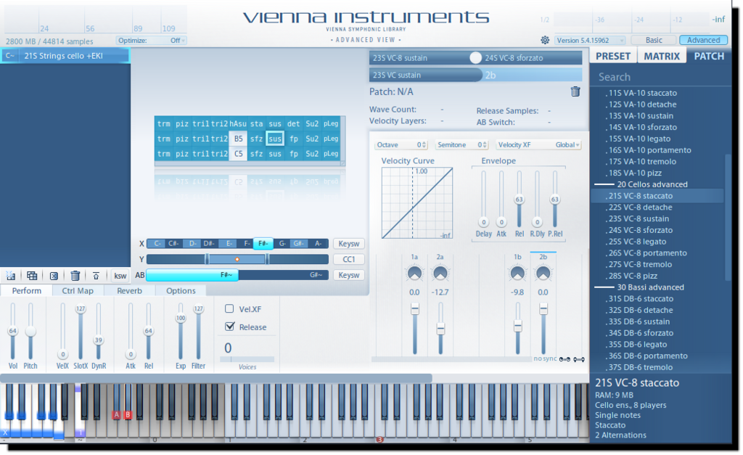Image resolution: width=743 pixels, height=455 pixels.
Task: Click the 1b pan knob
Action: (x=517, y=274)
